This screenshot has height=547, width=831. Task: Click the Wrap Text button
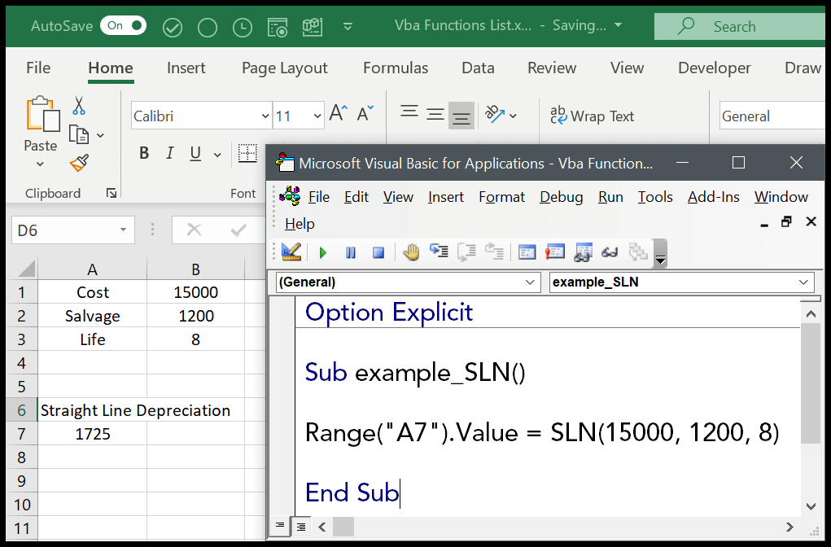coord(592,116)
